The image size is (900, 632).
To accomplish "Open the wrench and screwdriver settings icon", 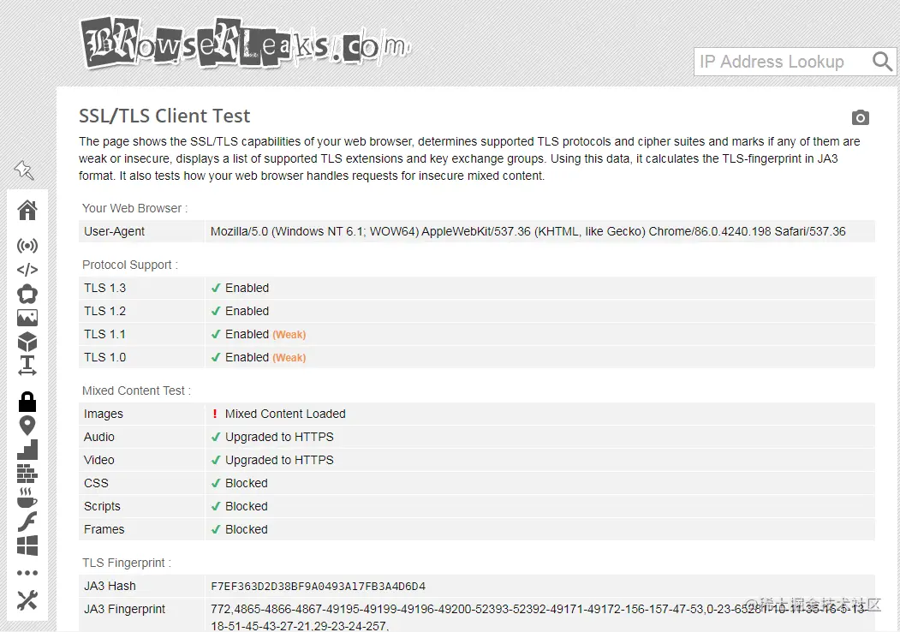I will (27, 600).
